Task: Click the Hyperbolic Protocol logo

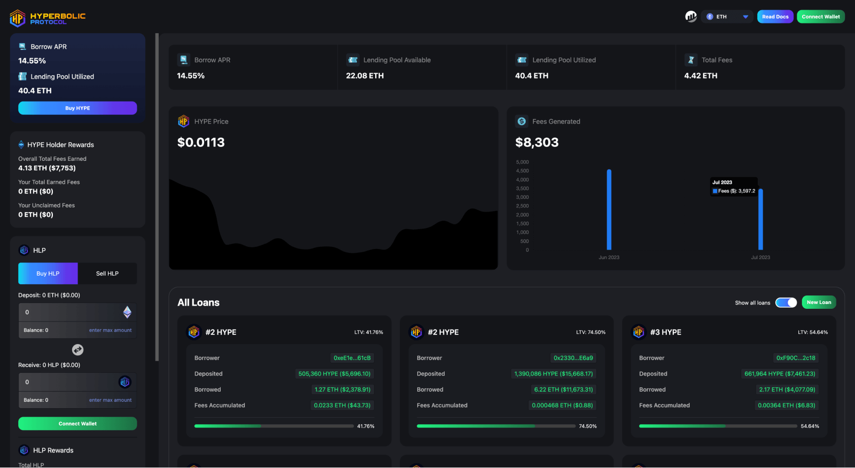Action: tap(47, 18)
